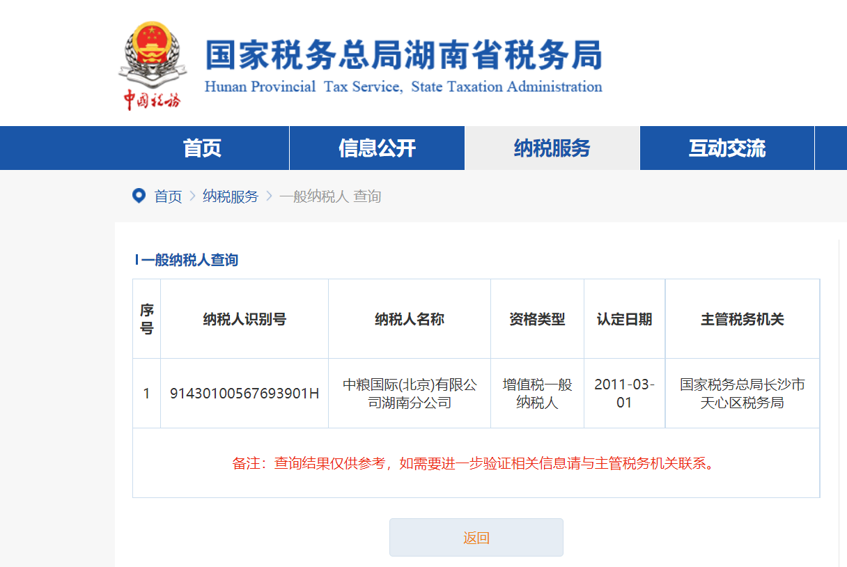This screenshot has height=567, width=847.
Task: Select taxpayer ID 91430100567693901H cell
Action: (x=244, y=394)
